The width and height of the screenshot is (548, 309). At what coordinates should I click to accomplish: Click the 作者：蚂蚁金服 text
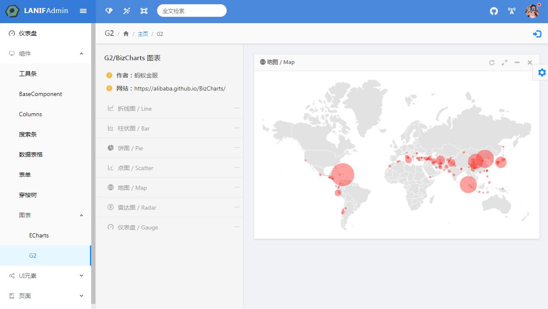point(137,75)
